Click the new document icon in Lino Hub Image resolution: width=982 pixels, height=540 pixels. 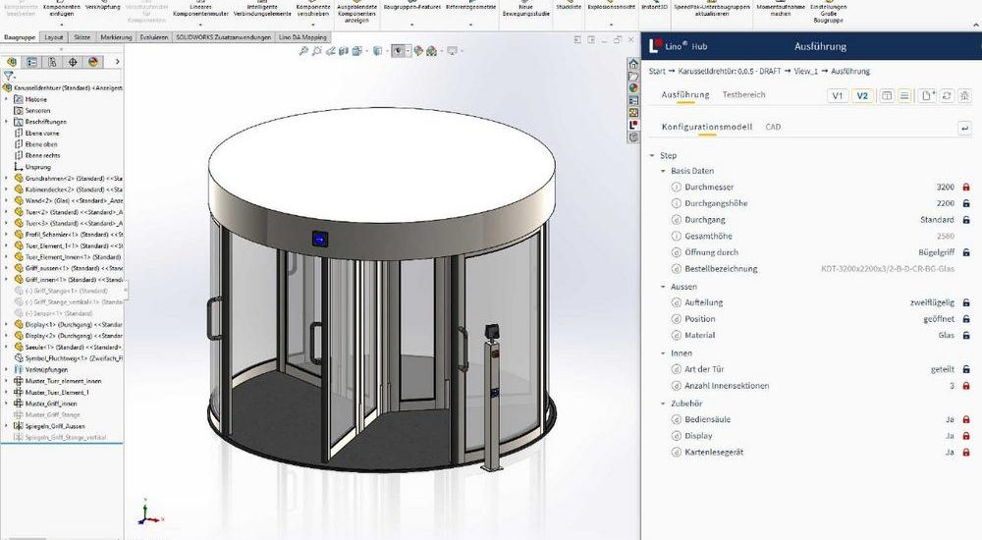point(926,95)
